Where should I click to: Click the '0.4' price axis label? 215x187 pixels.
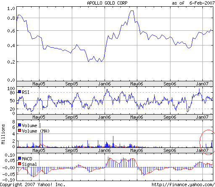coord(11,45)
